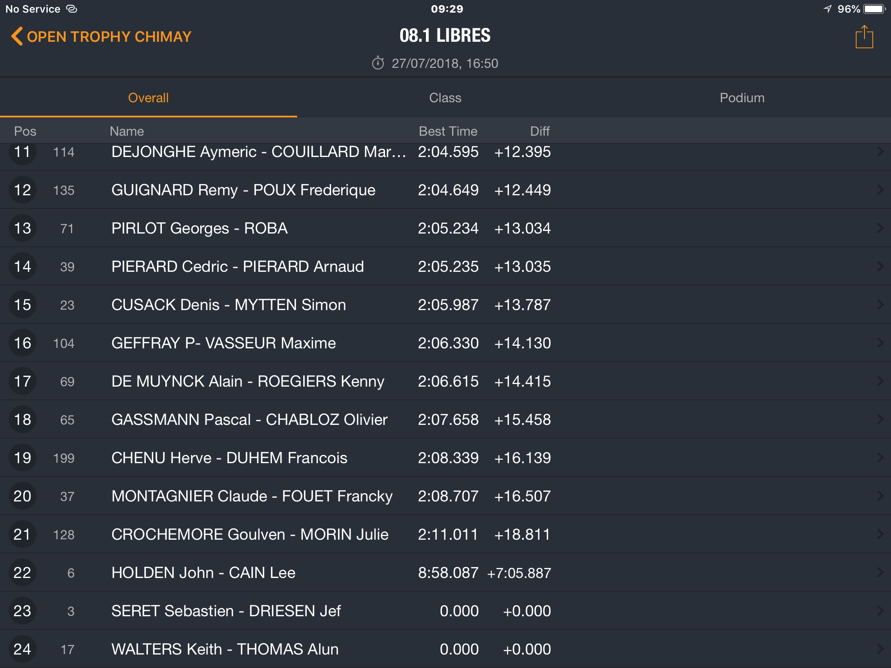The image size is (891, 668).
Task: Switch to the Class tab
Action: 445,98
